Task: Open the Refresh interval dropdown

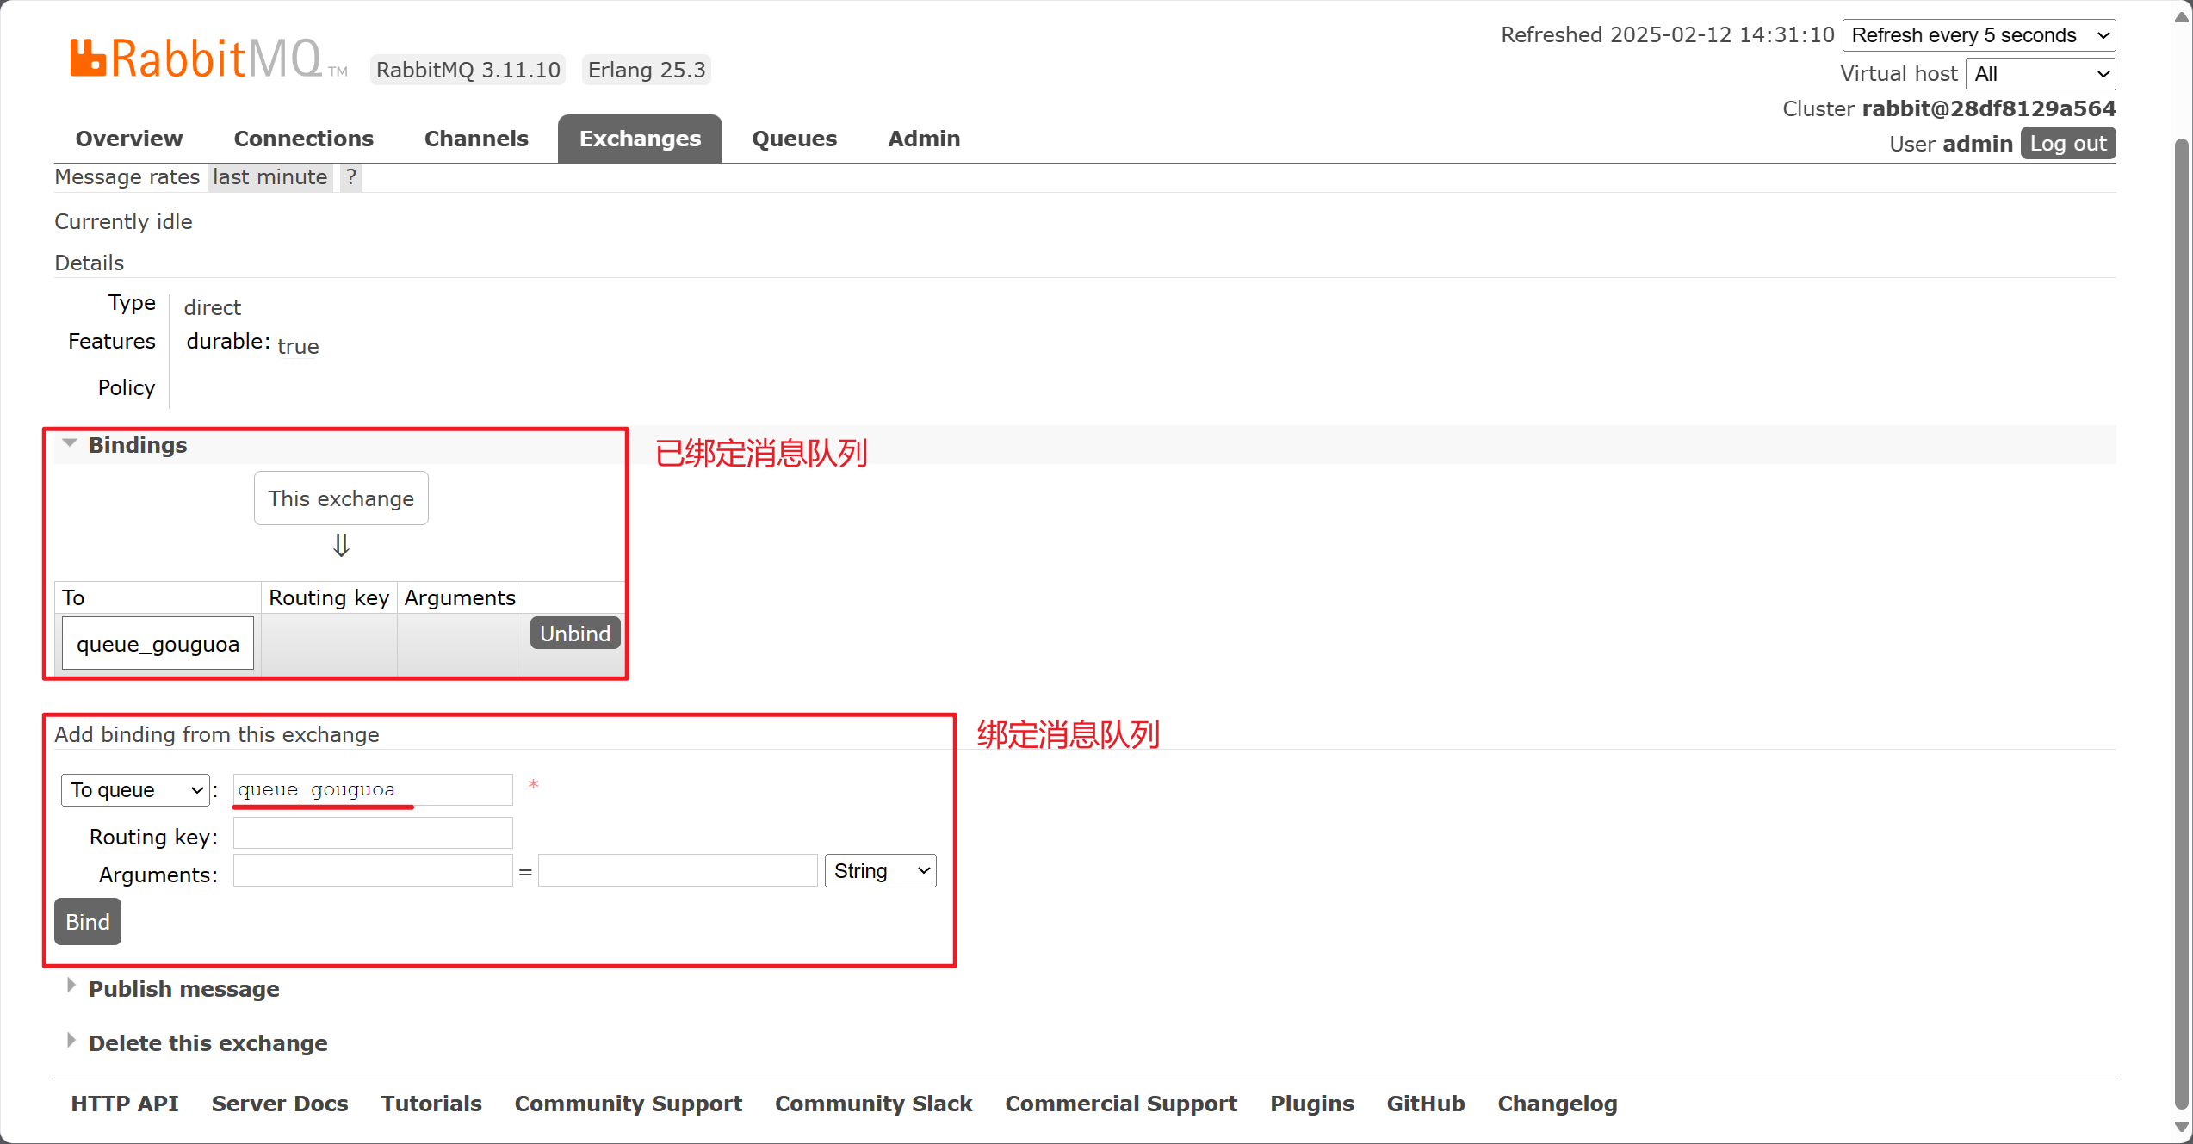Action: coord(1978,35)
